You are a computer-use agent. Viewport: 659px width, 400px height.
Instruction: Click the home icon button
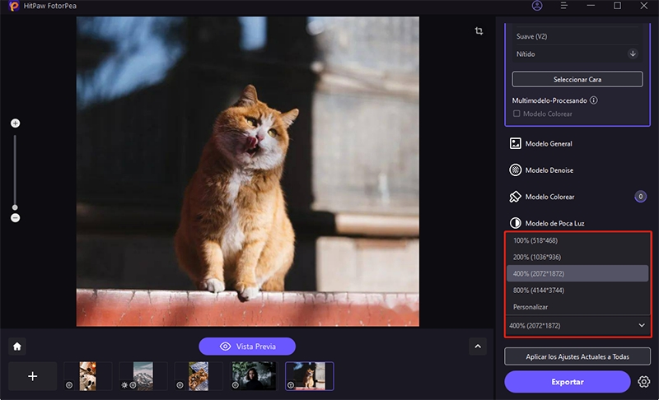16,347
